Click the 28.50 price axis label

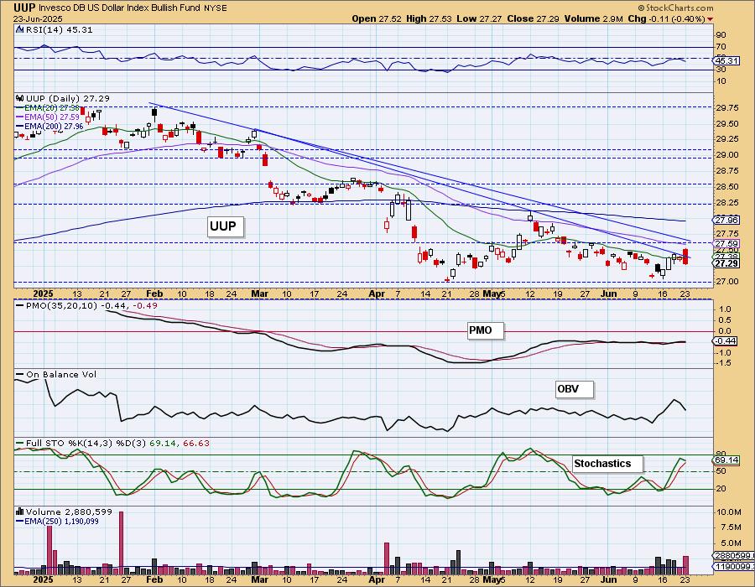[727, 187]
